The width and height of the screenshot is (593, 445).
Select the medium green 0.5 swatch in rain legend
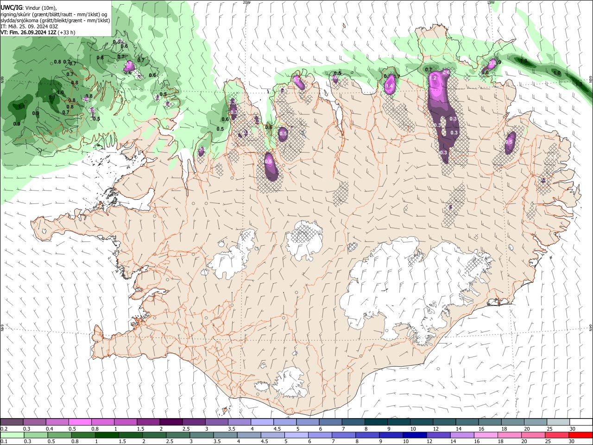(59, 435)
